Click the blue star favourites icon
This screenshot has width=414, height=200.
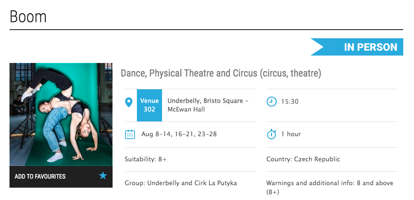click(x=103, y=176)
